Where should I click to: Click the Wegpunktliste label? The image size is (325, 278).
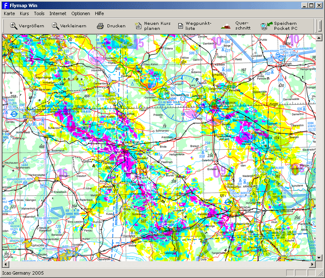pos(199,26)
